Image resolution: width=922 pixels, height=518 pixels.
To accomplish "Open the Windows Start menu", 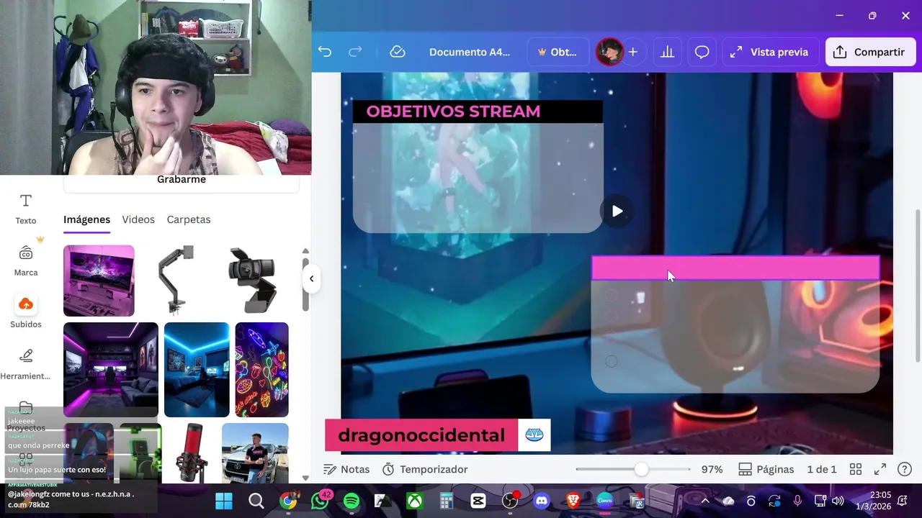I will [224, 501].
